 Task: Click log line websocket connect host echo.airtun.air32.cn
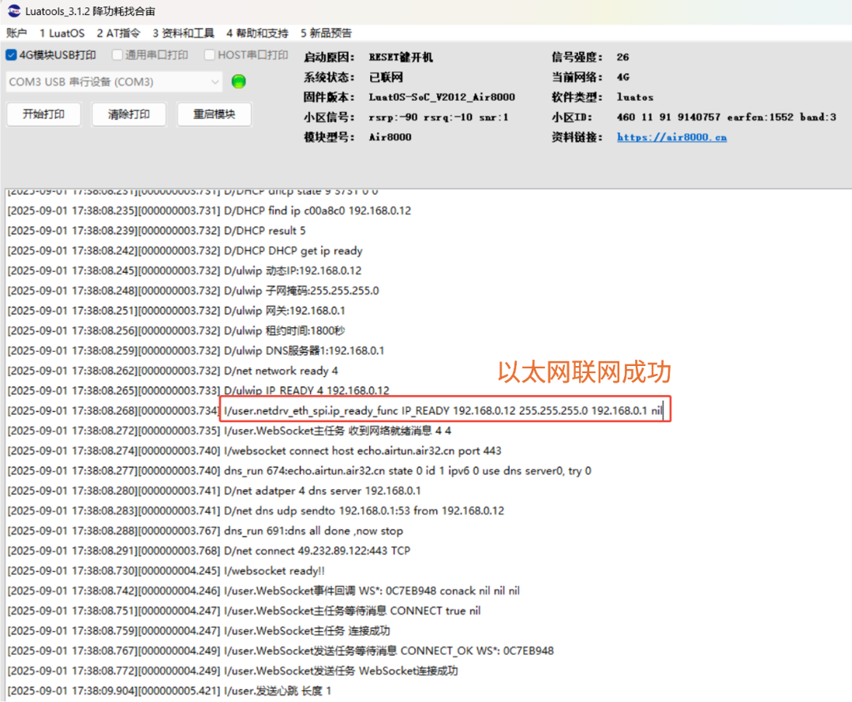pyautogui.click(x=254, y=451)
